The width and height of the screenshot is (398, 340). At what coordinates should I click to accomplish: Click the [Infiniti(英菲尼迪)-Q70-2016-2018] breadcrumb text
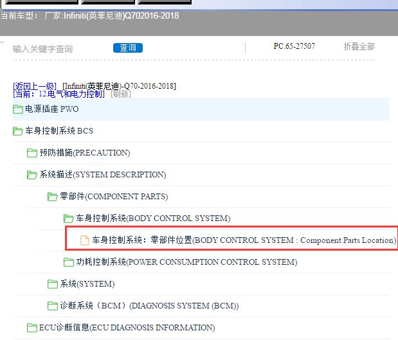pos(120,86)
